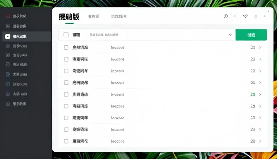Expand the row numbered 20 using its right arrow

[x=260, y=141]
